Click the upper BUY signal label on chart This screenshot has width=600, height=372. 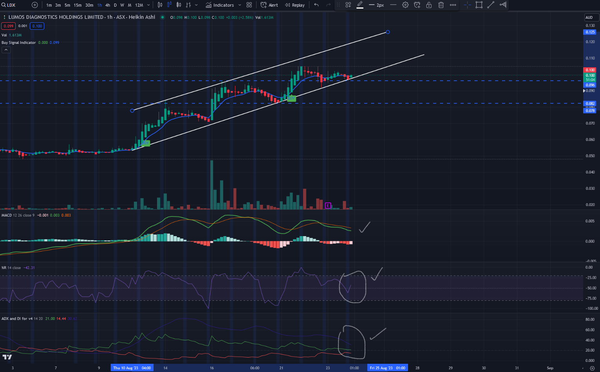coord(291,99)
